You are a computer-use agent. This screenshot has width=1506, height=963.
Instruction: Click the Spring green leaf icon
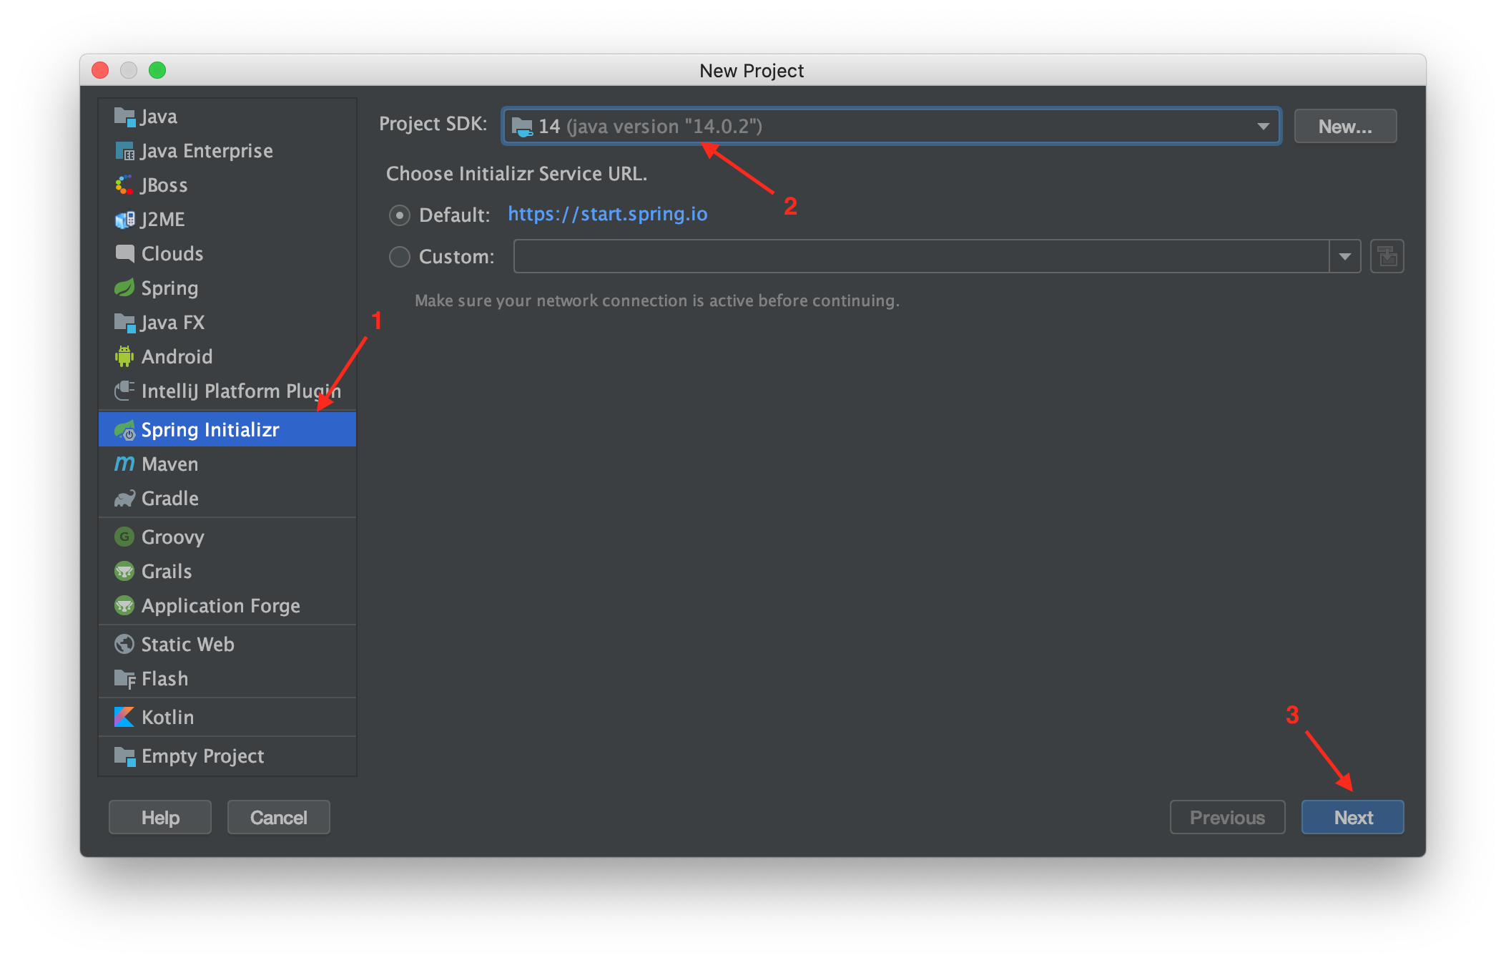click(x=124, y=288)
